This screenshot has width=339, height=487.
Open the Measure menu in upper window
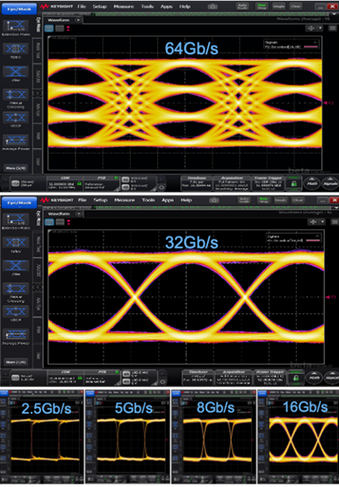123,6
